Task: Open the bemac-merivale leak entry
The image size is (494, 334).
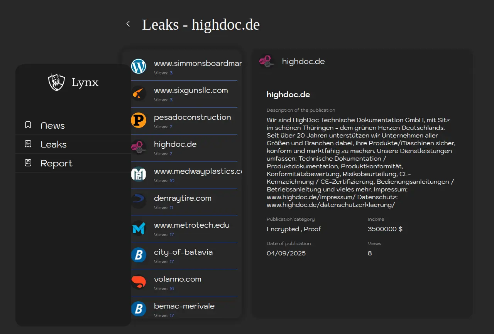Action: [x=184, y=306]
